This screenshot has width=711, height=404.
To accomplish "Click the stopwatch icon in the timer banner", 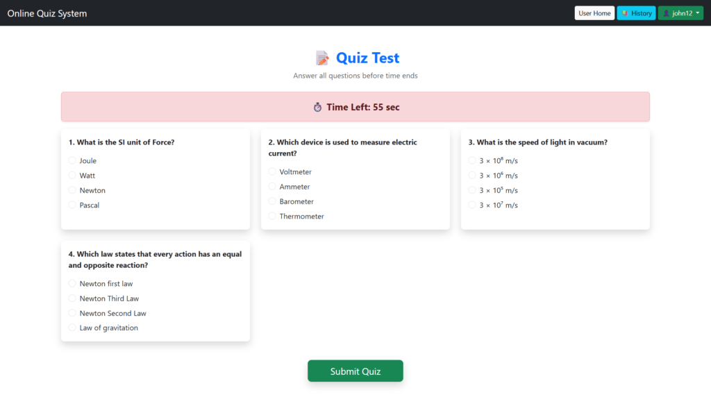I will point(317,107).
